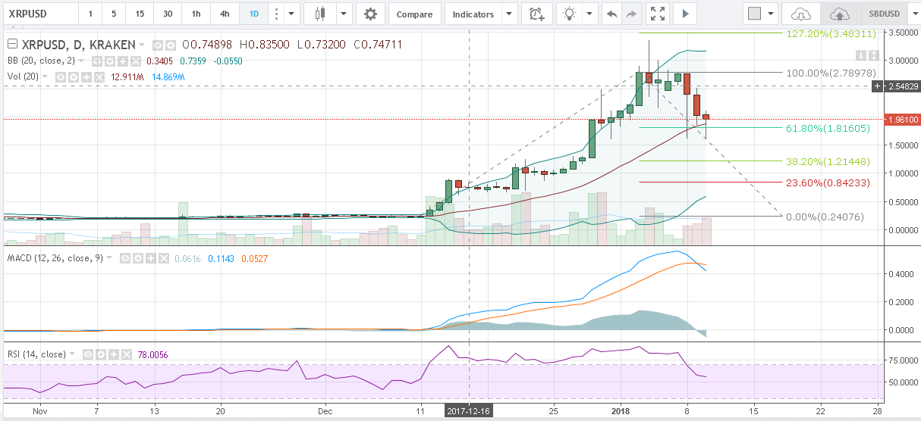The image size is (921, 421).
Task: Select the 30 minute timeframe
Action: [167, 14]
